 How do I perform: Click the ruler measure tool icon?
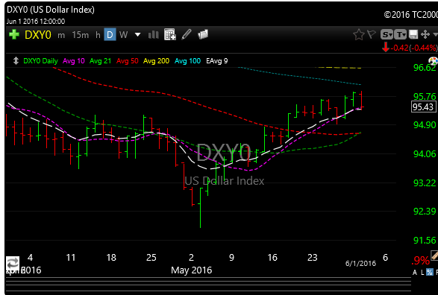tap(434, 256)
